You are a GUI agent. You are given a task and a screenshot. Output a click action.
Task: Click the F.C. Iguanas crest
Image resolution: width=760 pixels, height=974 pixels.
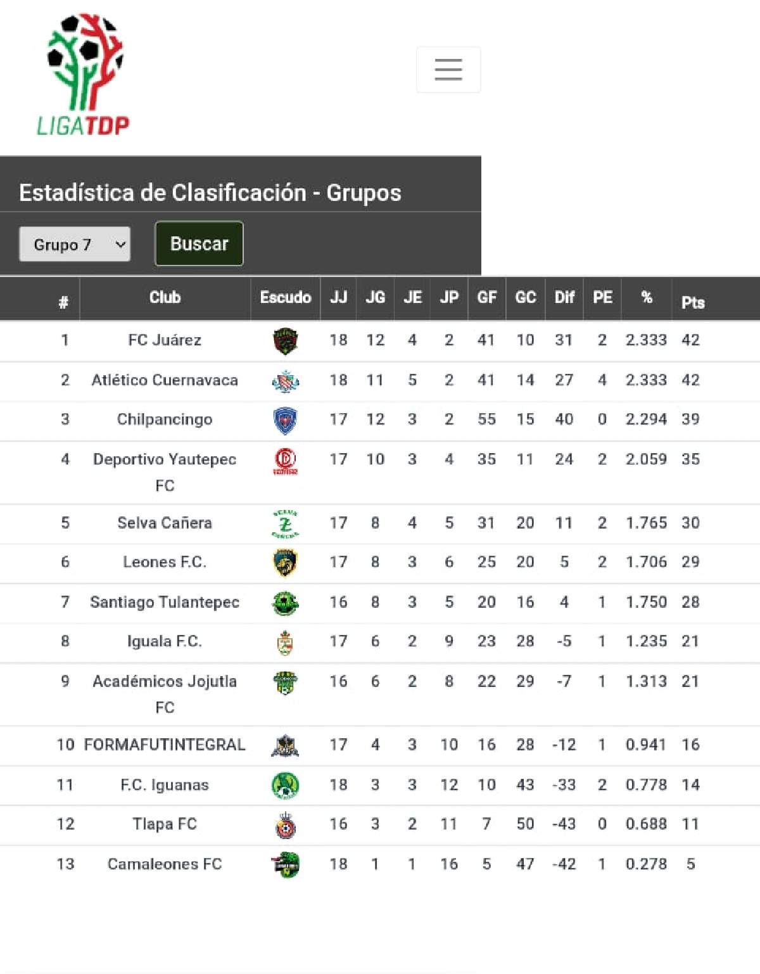tap(286, 786)
